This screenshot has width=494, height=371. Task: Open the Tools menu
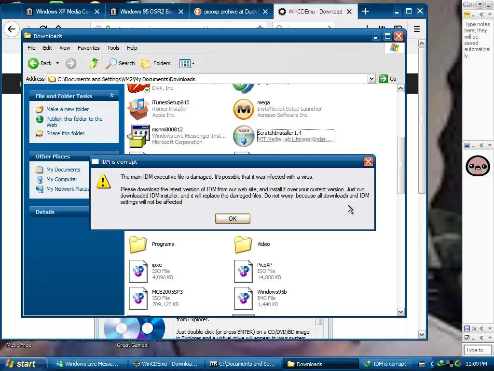(x=113, y=48)
